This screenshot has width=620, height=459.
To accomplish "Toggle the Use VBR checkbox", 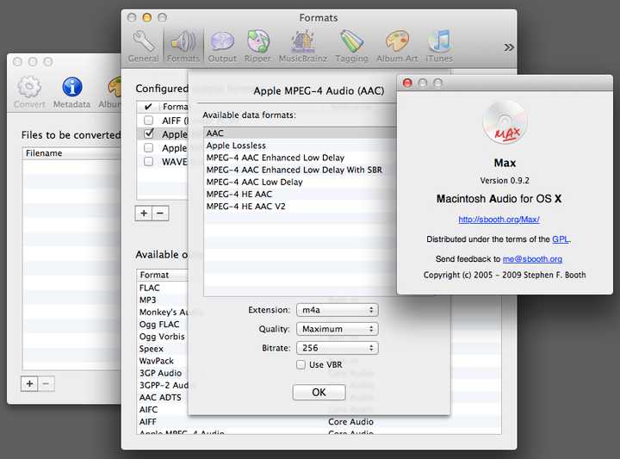I will tap(301, 364).
